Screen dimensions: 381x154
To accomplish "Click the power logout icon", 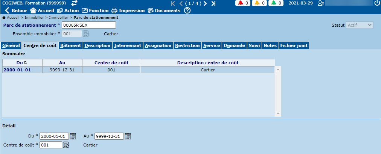I will coord(377,3).
